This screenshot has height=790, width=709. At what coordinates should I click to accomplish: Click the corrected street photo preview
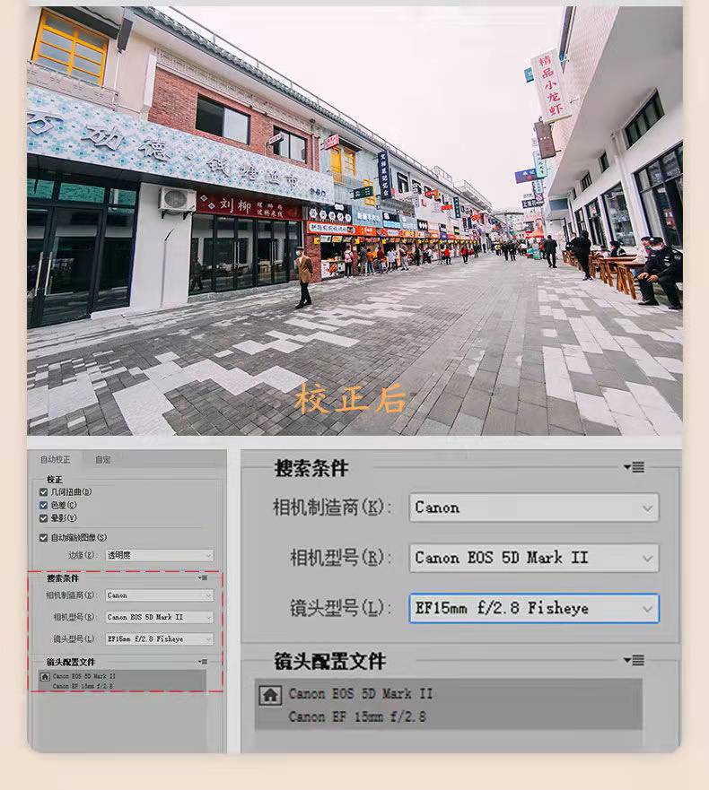click(354, 220)
